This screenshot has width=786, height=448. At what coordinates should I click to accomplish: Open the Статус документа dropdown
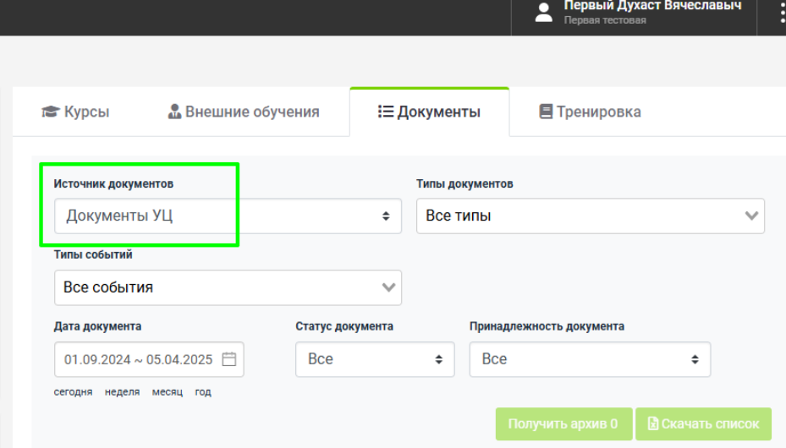point(375,359)
